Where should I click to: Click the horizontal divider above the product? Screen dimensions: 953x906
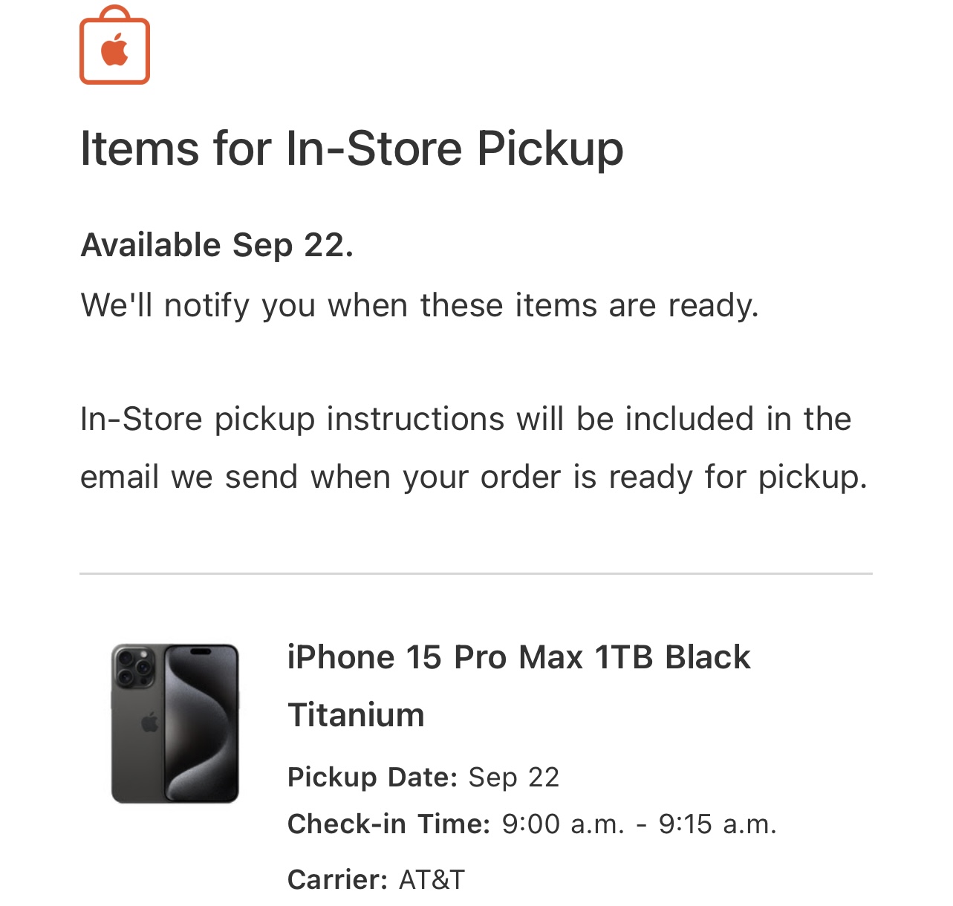click(476, 573)
